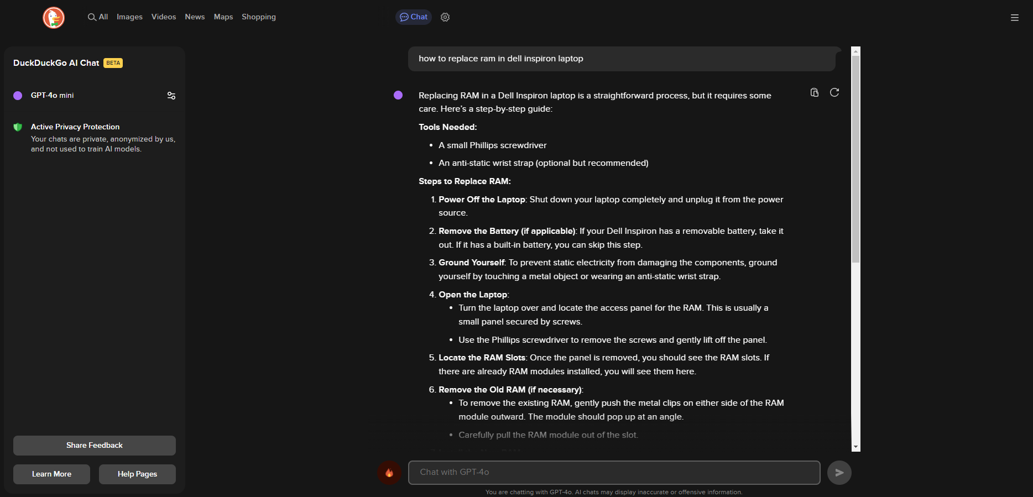The height and width of the screenshot is (497, 1033).
Task: Open search settings gear icon
Action: (x=445, y=17)
